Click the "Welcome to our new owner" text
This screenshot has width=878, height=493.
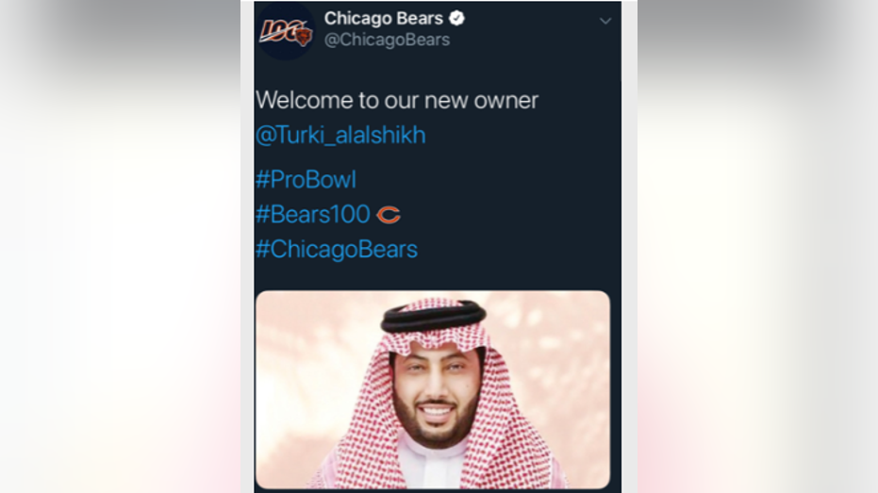coord(397,100)
